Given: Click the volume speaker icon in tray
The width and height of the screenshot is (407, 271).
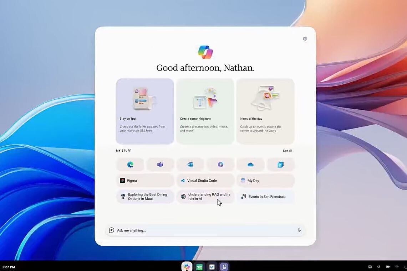Looking at the screenshot, I should tap(378, 267).
